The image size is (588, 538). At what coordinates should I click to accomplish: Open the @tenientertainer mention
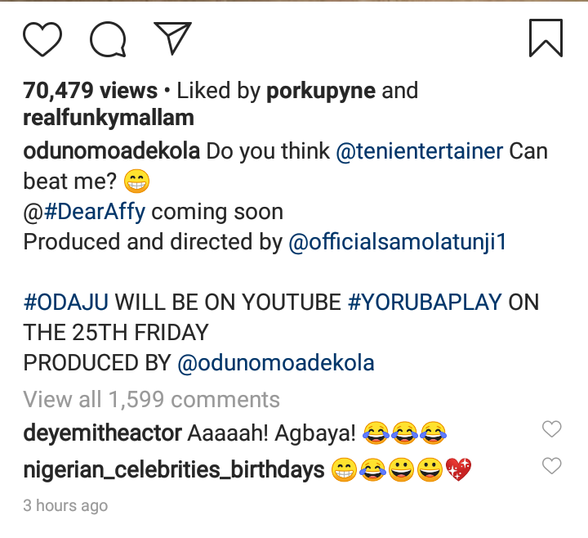[419, 151]
